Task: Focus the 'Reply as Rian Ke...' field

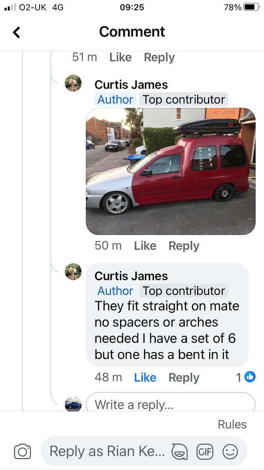Action: [144, 451]
